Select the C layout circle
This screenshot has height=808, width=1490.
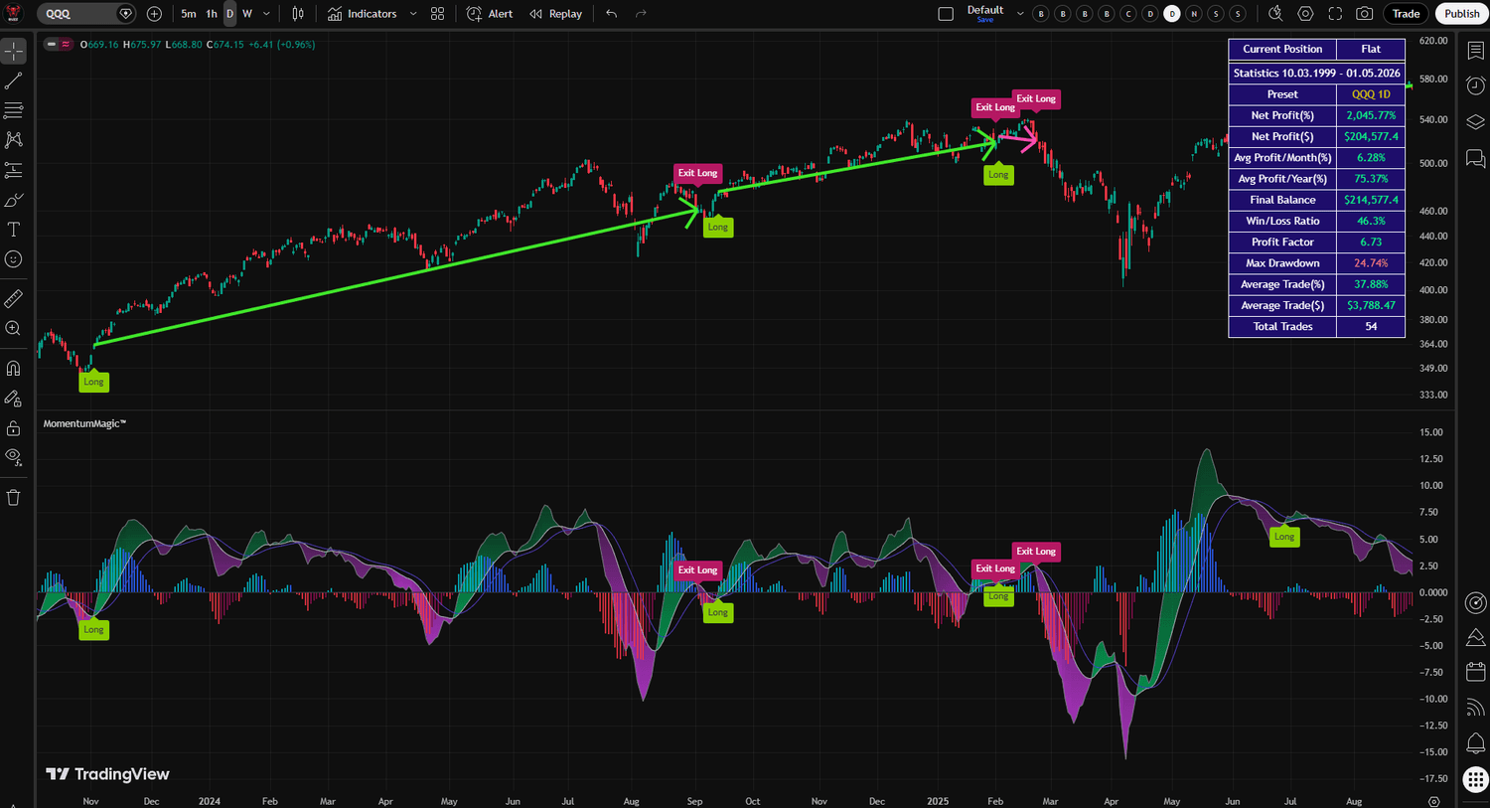pos(1128,14)
